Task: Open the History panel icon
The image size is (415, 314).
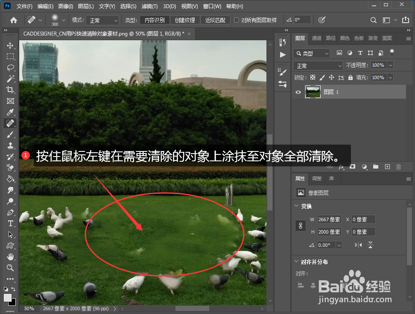Action: 282,42
